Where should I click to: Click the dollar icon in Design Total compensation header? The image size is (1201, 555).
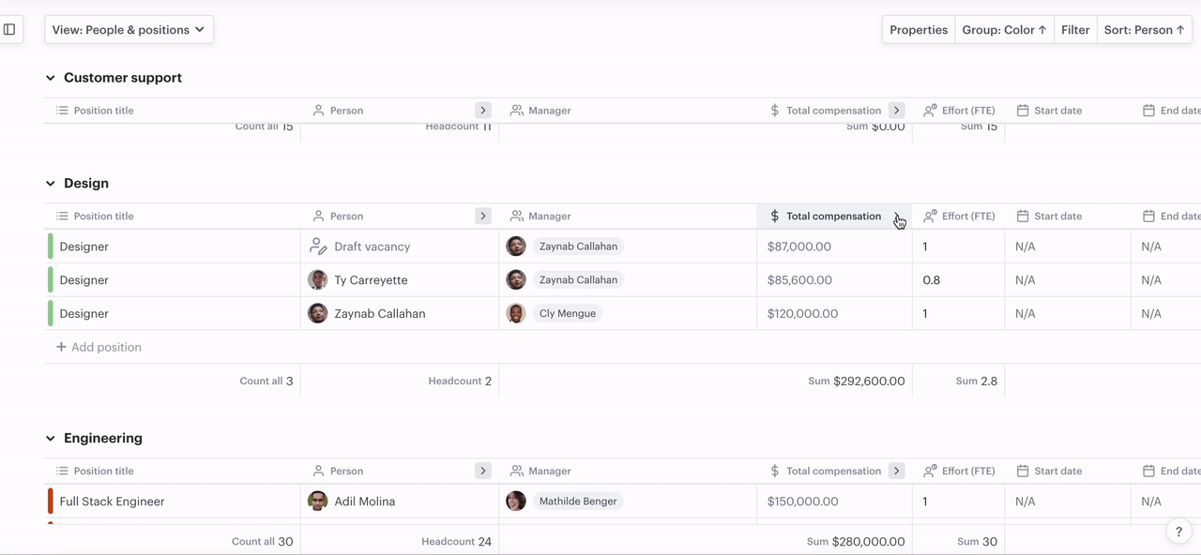[x=774, y=217]
